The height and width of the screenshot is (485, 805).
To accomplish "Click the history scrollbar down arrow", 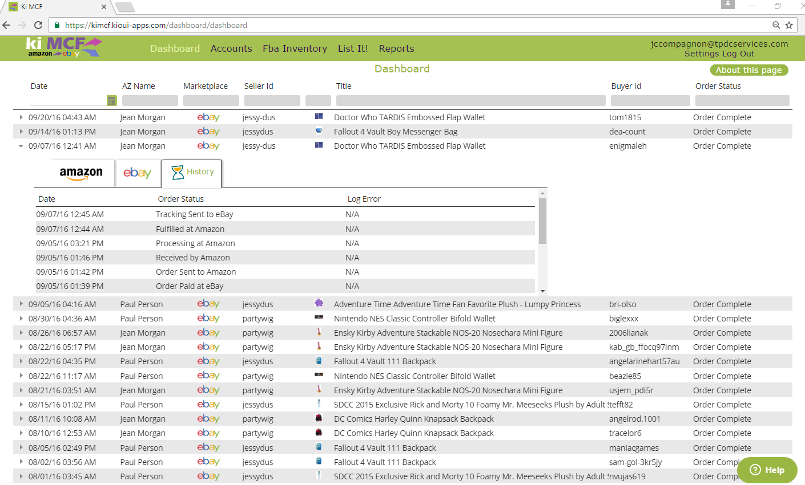I will click(x=542, y=291).
